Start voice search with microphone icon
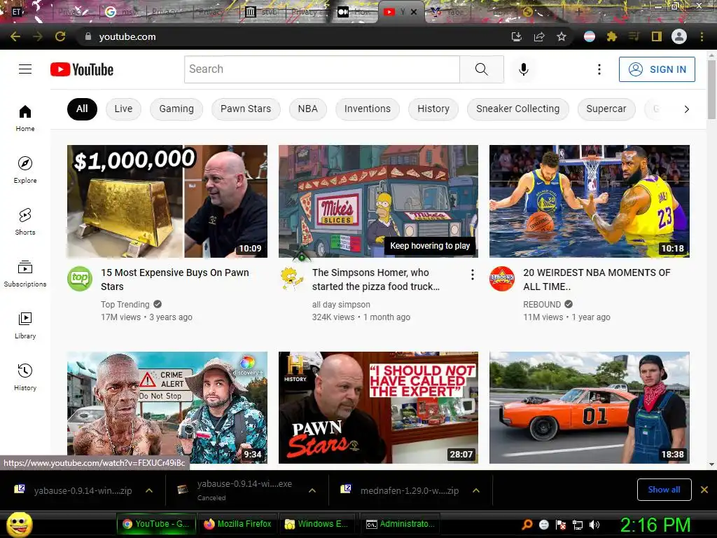 pyautogui.click(x=524, y=69)
